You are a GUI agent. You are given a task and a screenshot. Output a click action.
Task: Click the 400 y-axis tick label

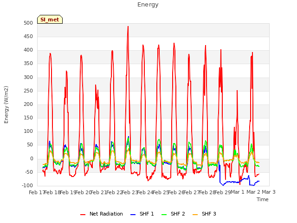tap(28, 50)
